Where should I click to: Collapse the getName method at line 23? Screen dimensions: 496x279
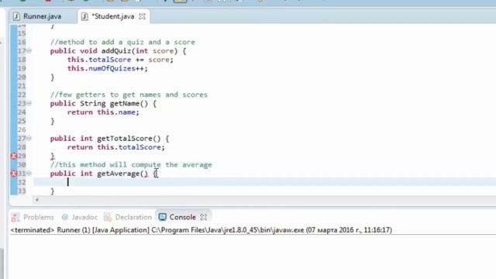29,103
